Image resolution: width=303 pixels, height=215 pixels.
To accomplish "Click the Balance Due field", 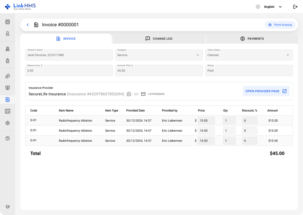I will click(69, 71).
